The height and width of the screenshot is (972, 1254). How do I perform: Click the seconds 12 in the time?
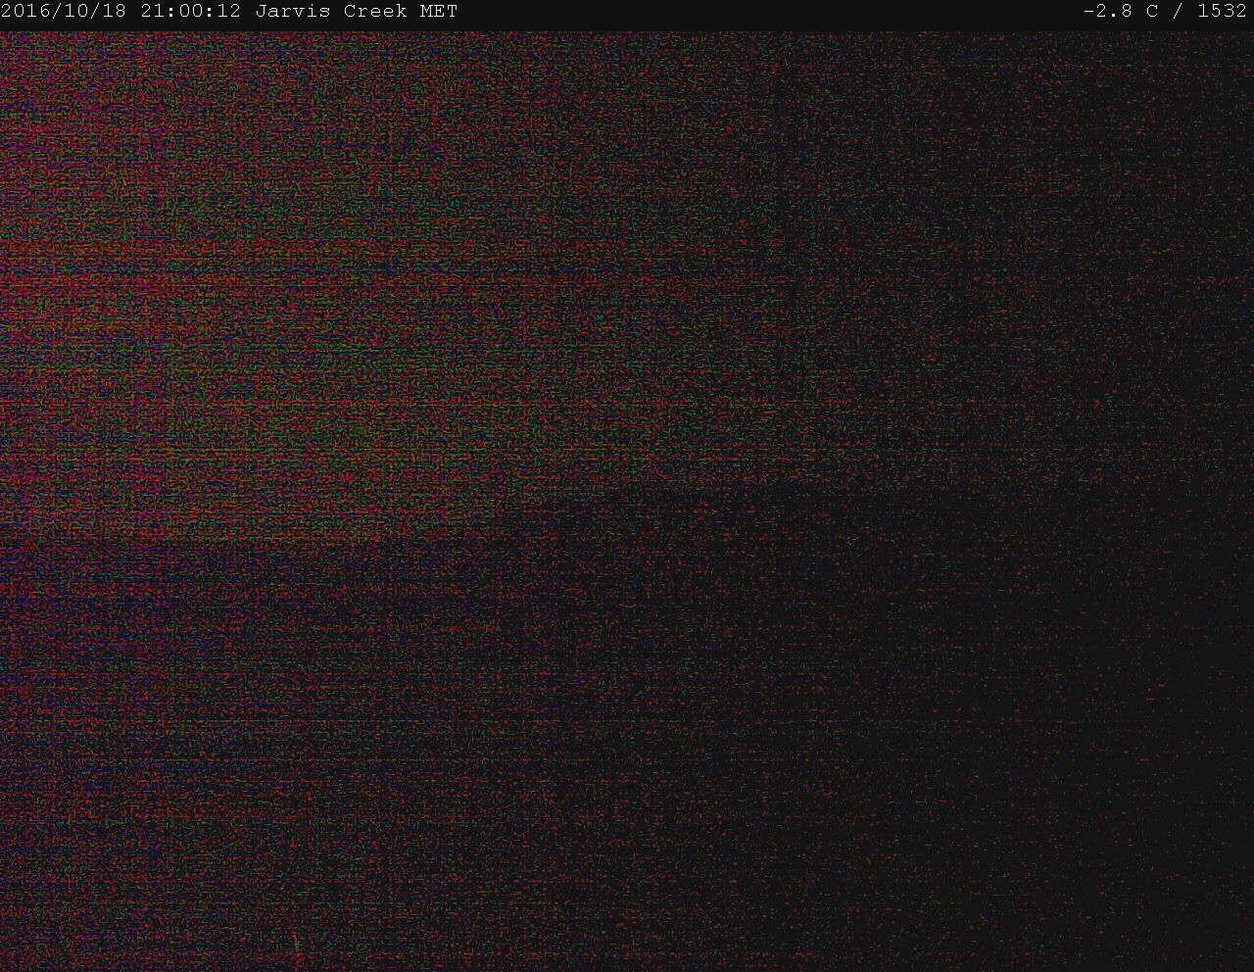229,12
